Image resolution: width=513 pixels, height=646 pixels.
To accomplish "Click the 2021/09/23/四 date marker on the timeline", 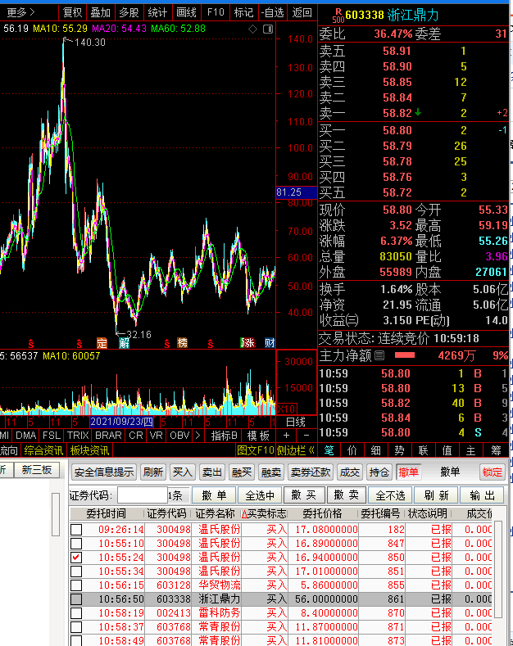I will pyautogui.click(x=121, y=422).
